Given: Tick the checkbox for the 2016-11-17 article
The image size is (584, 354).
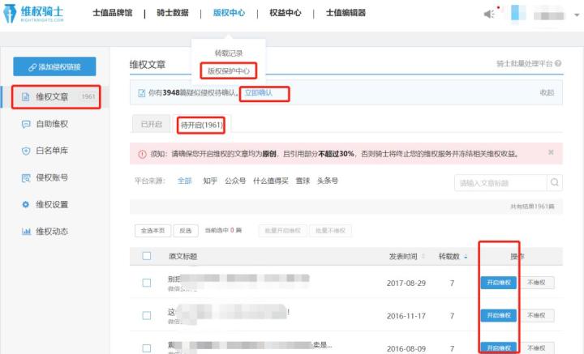Looking at the screenshot, I should pyautogui.click(x=147, y=316).
